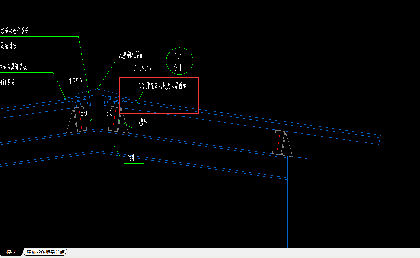Click the 01J925-1 reference text
Image resolution: width=420 pixels, height=258 pixels.
tap(145, 68)
